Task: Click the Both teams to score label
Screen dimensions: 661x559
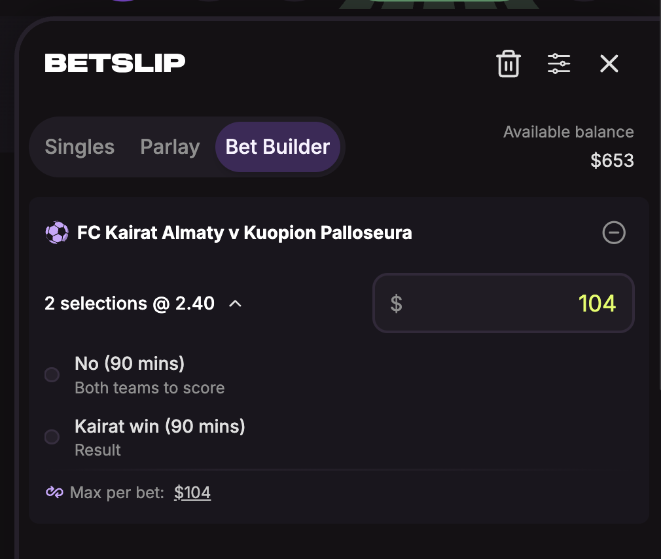Action: coord(150,388)
